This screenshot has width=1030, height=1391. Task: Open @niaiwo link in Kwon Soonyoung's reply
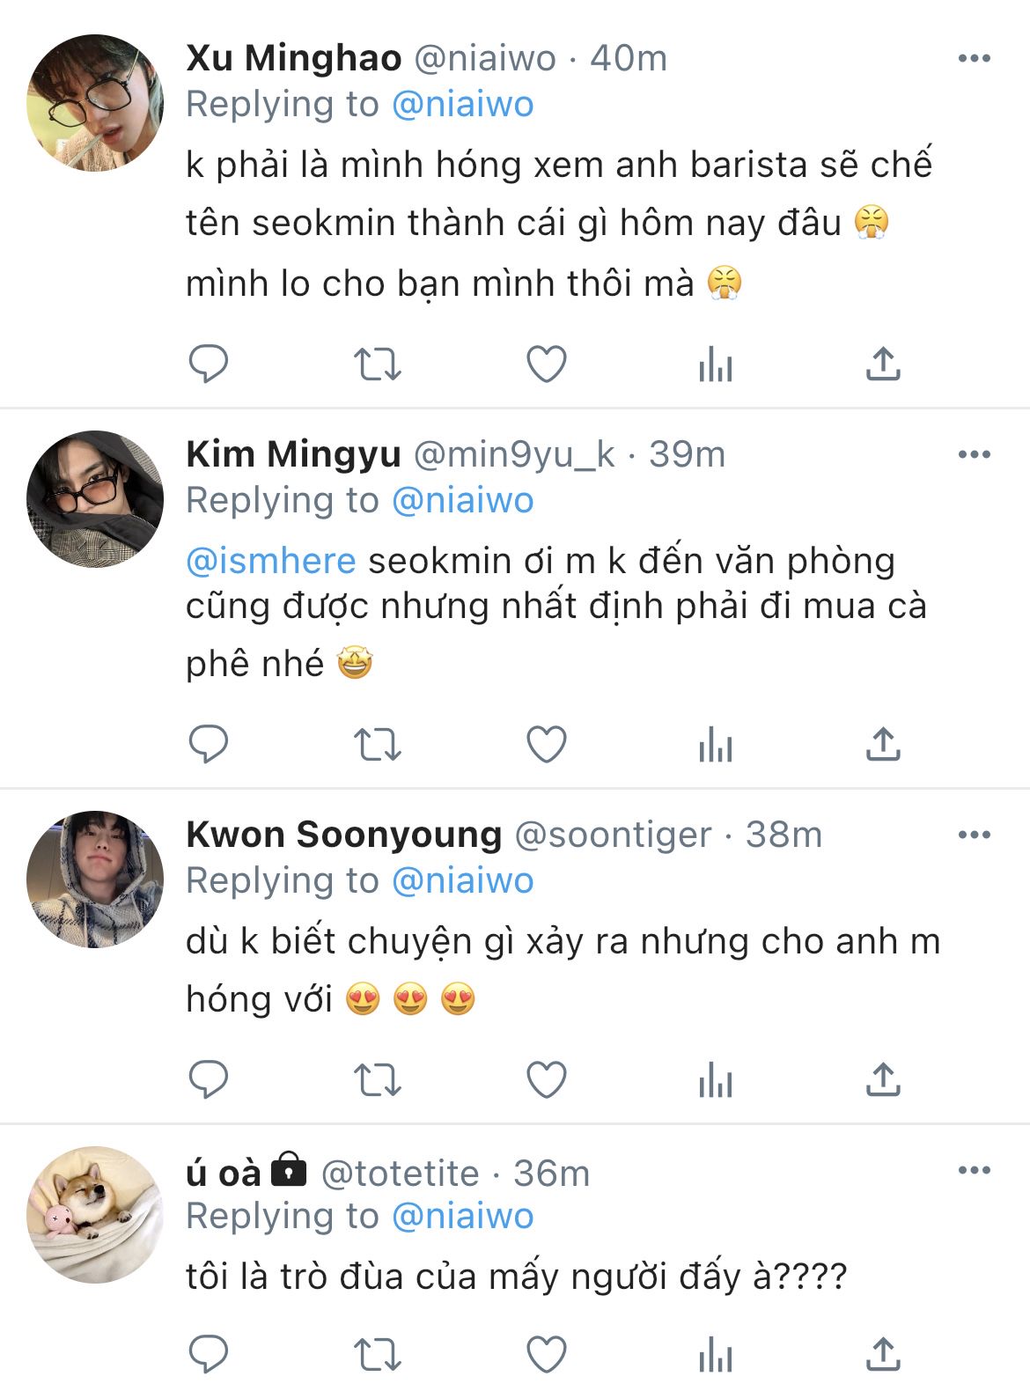[462, 880]
